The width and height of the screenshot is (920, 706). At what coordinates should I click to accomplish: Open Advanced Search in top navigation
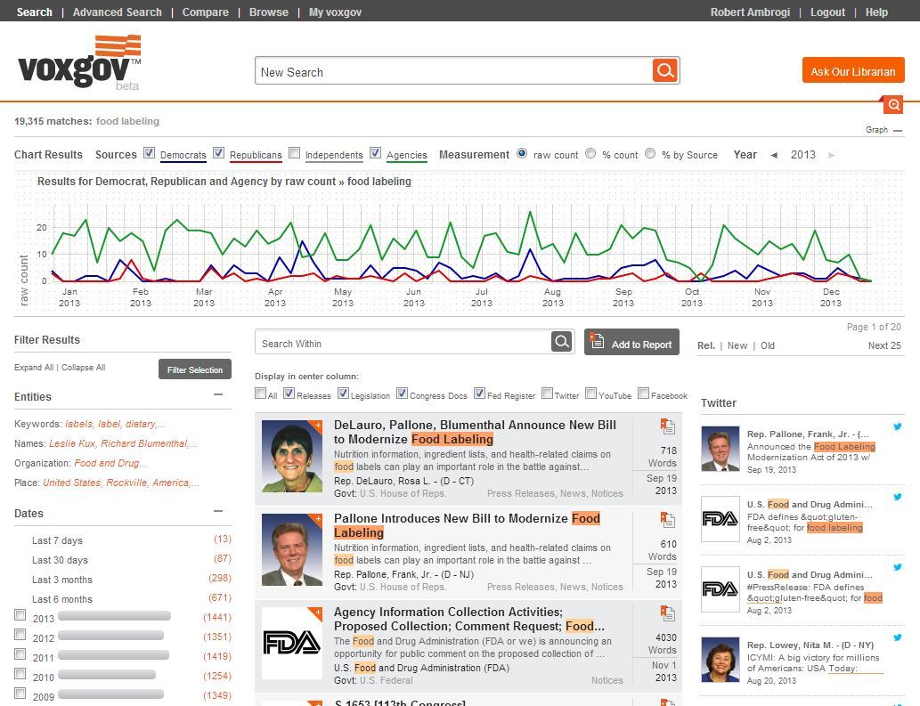[117, 12]
